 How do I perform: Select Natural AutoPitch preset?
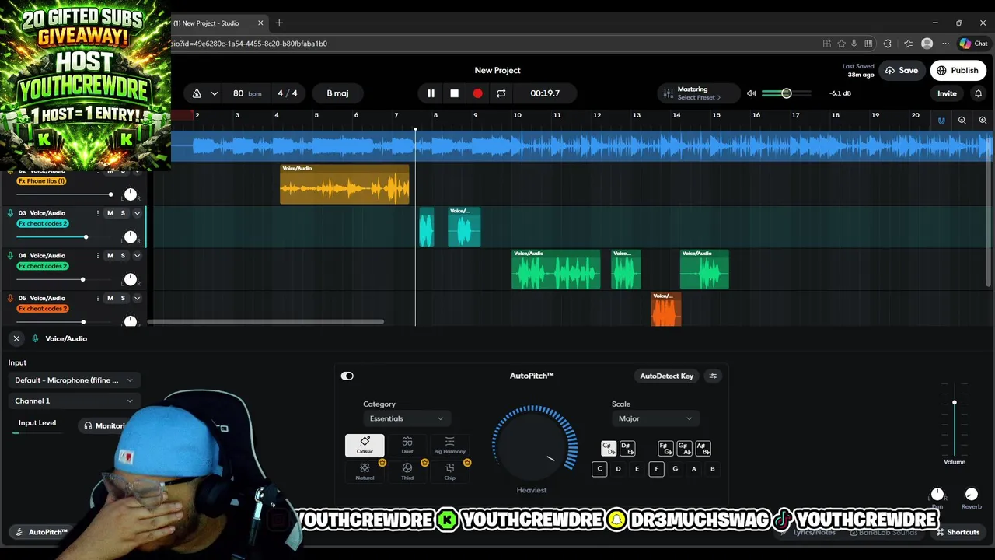pyautogui.click(x=365, y=471)
